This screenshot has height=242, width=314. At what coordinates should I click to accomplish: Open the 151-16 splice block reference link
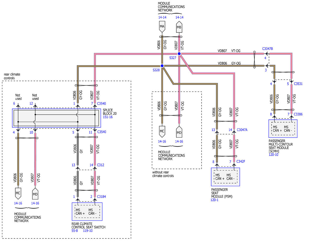click(108, 117)
